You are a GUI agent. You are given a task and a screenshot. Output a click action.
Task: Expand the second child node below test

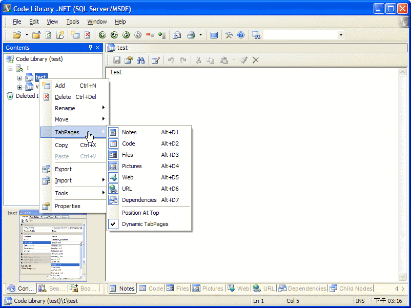pos(19,87)
